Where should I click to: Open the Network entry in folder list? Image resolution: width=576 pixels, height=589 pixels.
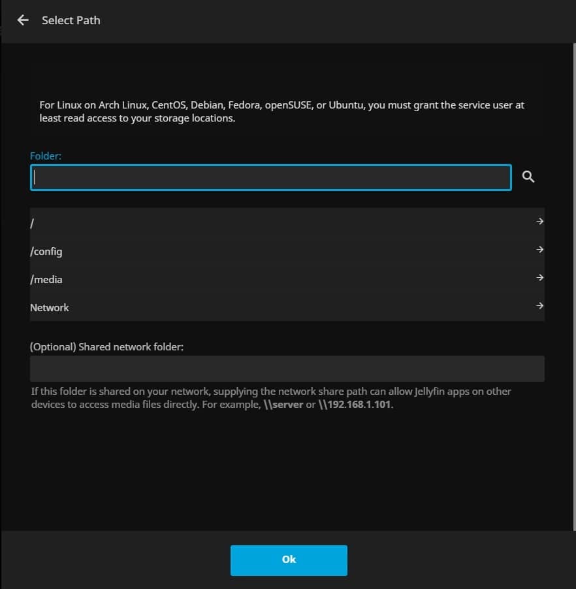tap(287, 307)
